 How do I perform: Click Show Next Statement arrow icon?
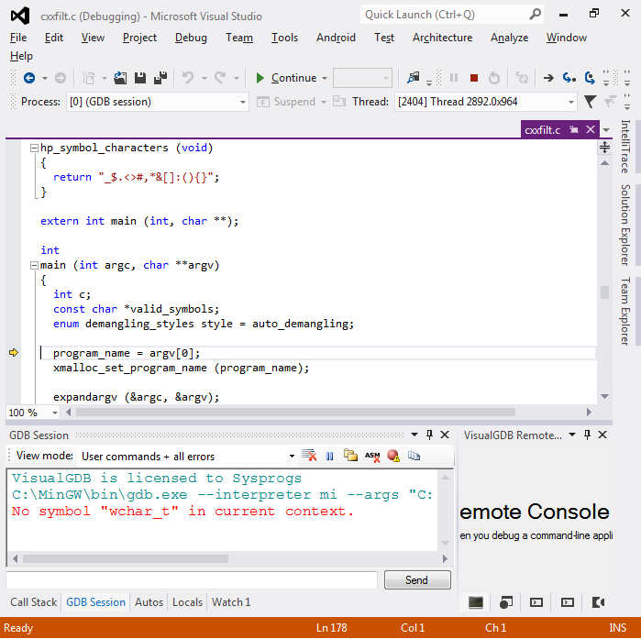point(548,78)
